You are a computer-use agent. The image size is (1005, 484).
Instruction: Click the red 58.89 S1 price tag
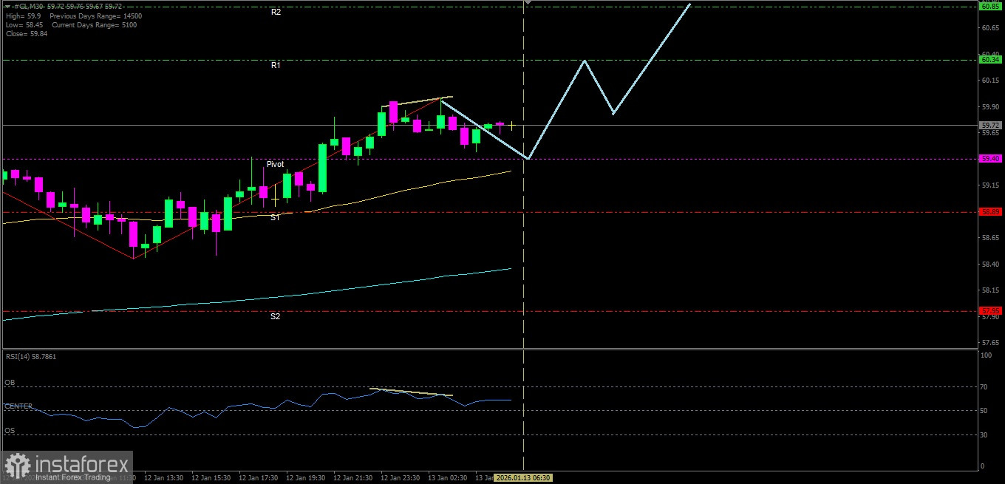point(989,212)
